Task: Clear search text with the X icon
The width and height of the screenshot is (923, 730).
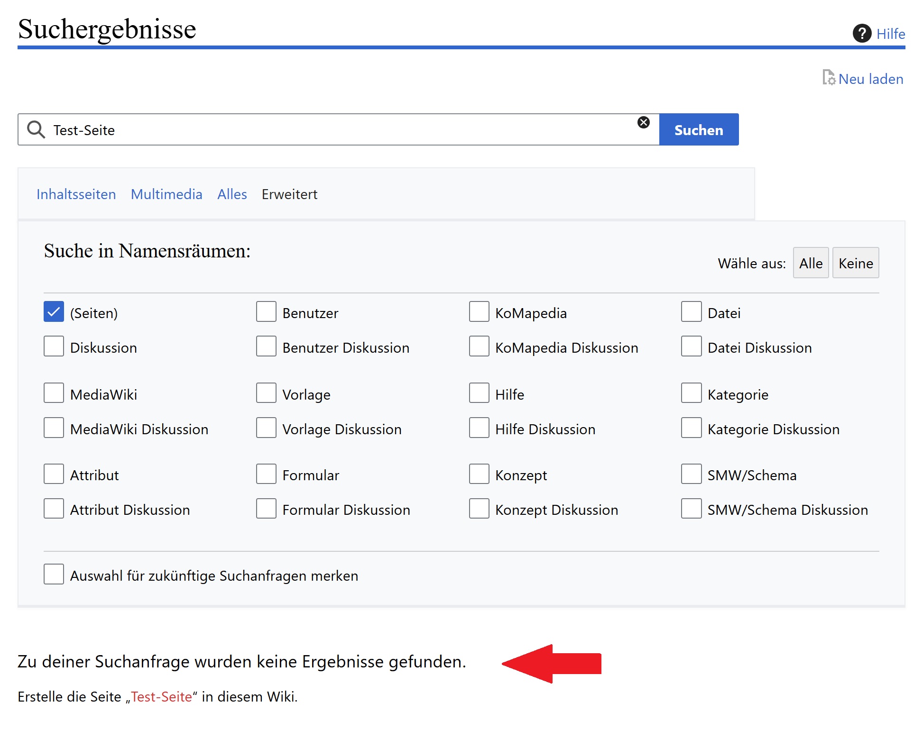Action: click(x=643, y=123)
